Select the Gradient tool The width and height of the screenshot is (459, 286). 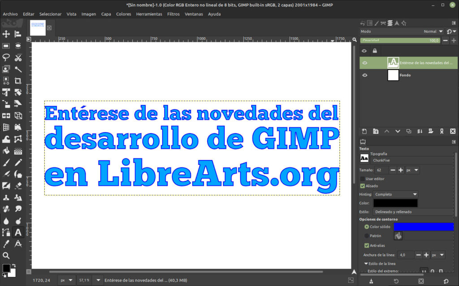[18, 151]
